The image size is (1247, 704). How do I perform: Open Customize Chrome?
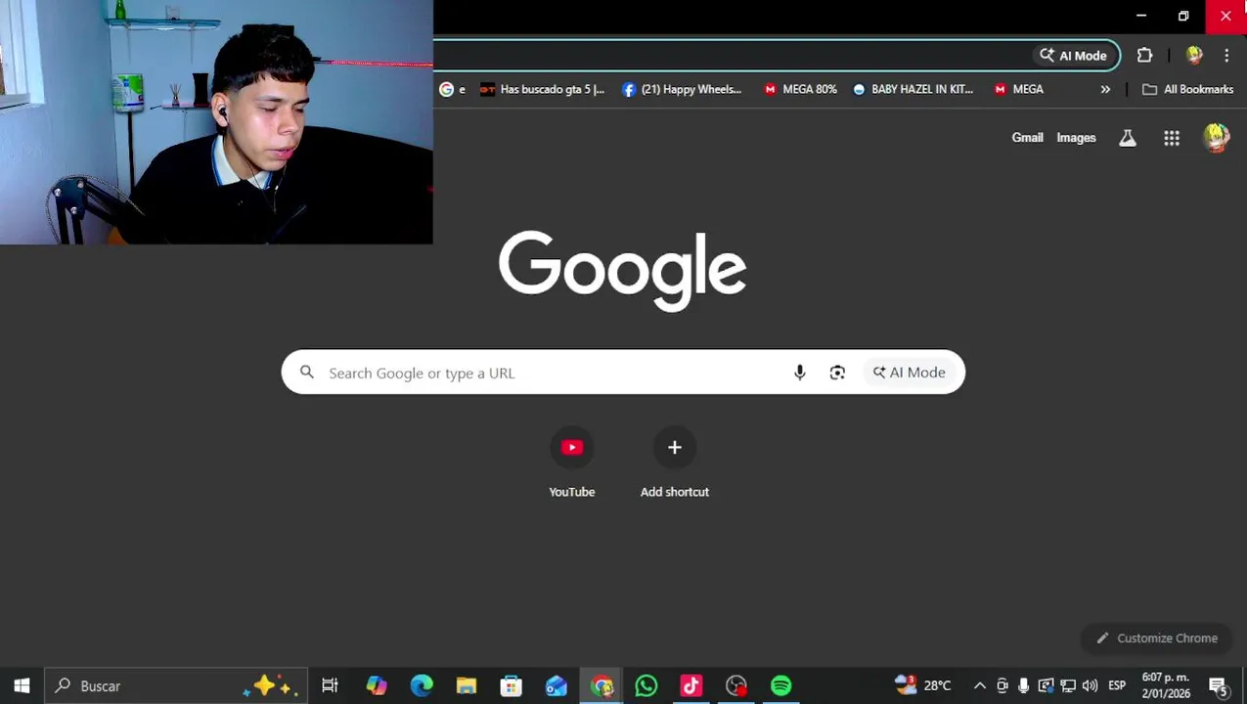pyautogui.click(x=1156, y=638)
